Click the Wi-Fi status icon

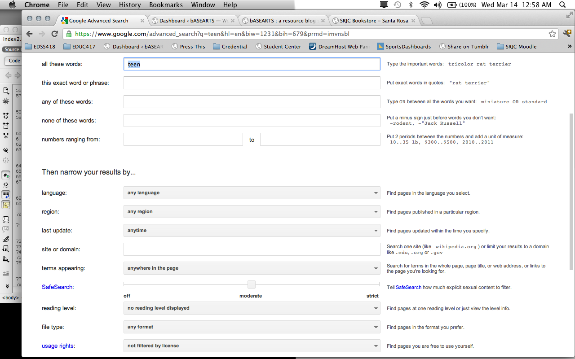tap(424, 5)
